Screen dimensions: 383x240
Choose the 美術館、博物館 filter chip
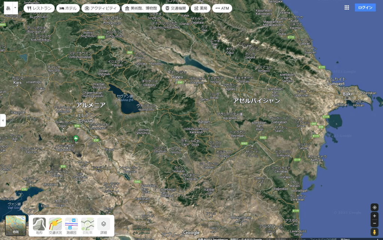tap(141, 8)
